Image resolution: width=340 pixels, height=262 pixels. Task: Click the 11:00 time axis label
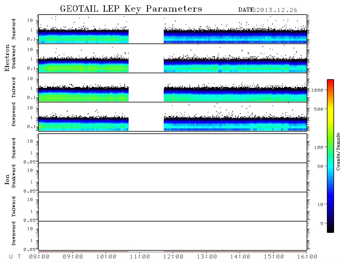pos(140,257)
